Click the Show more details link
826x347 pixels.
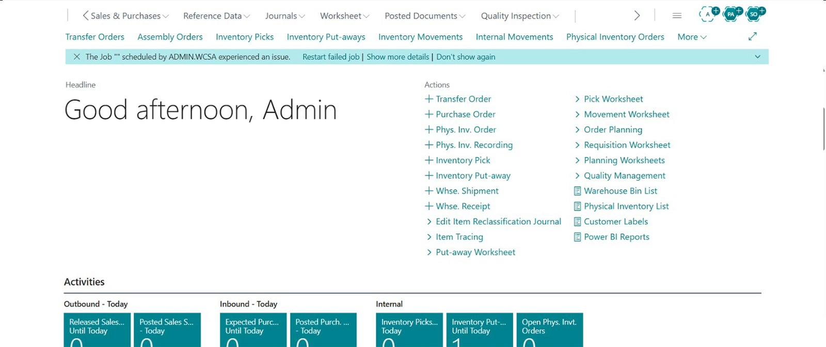point(398,57)
